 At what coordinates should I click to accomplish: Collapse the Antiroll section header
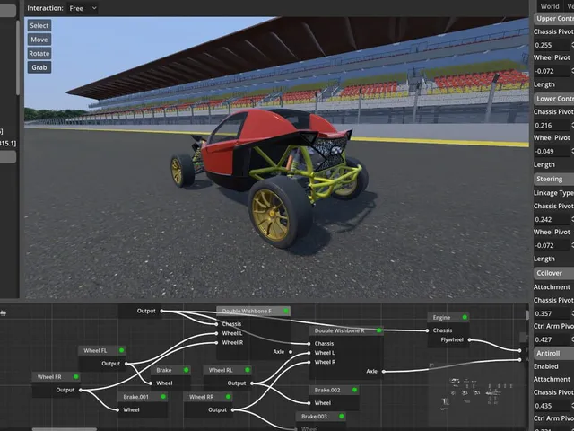coord(554,353)
